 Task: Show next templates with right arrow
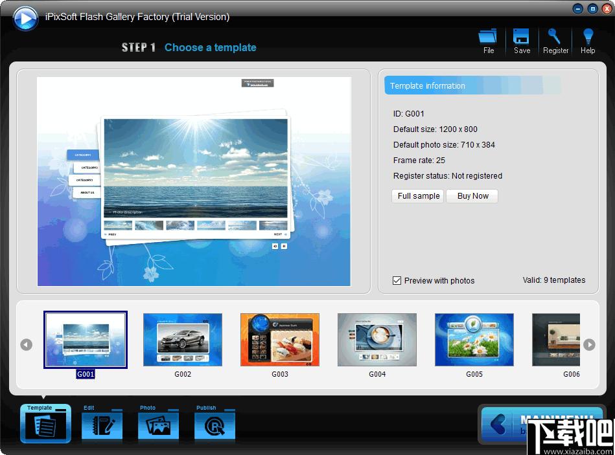589,344
